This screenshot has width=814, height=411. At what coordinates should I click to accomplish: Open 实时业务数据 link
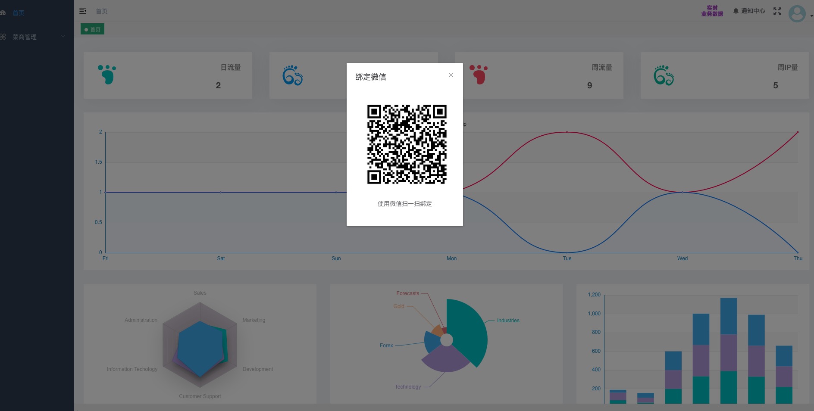point(712,11)
